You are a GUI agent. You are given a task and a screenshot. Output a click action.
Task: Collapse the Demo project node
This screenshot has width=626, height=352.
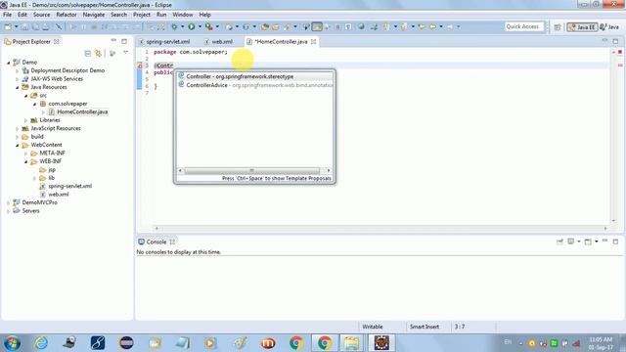tap(9, 63)
